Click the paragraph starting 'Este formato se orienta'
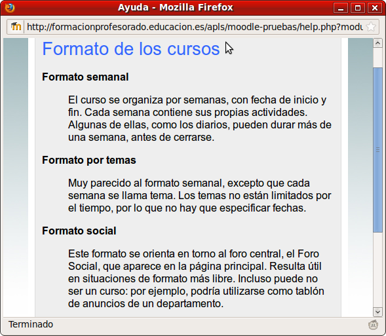Screen dimensions: 386x336 coord(196,278)
